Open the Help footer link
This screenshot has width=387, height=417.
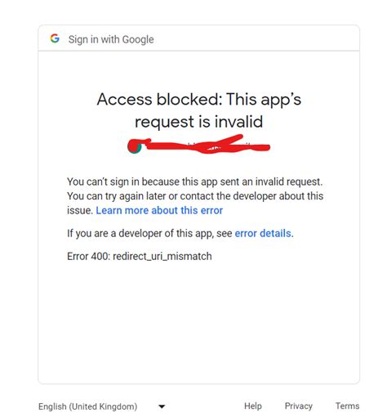pyautogui.click(x=253, y=406)
